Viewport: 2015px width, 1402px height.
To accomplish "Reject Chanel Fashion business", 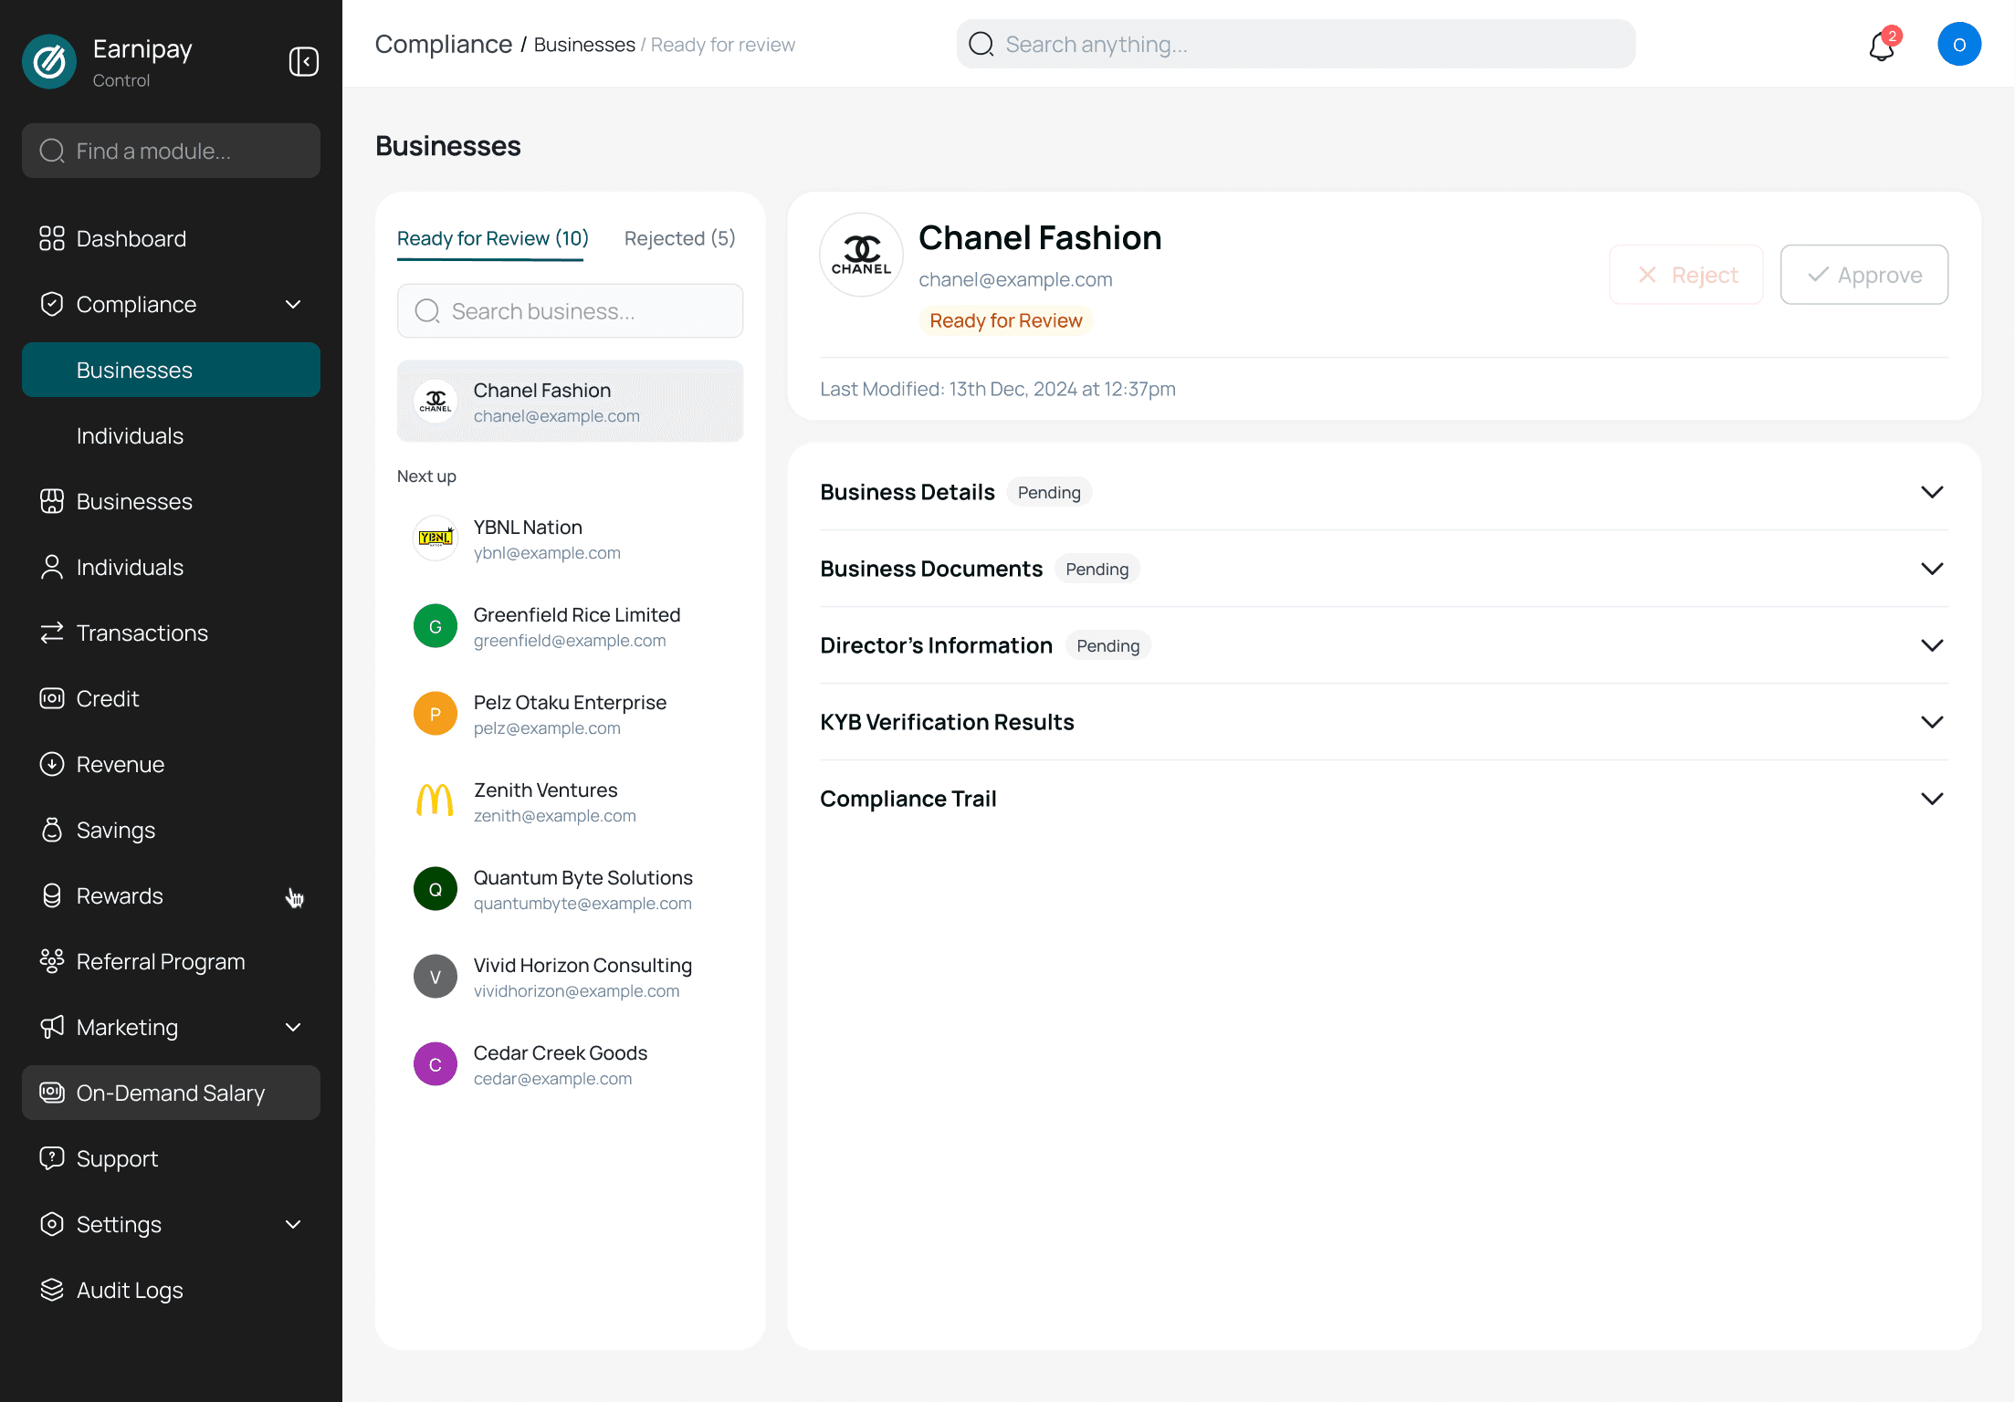I will (1685, 275).
